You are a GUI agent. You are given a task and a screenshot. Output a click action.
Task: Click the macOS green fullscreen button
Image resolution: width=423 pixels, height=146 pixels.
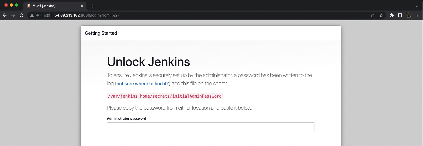coord(17,5)
